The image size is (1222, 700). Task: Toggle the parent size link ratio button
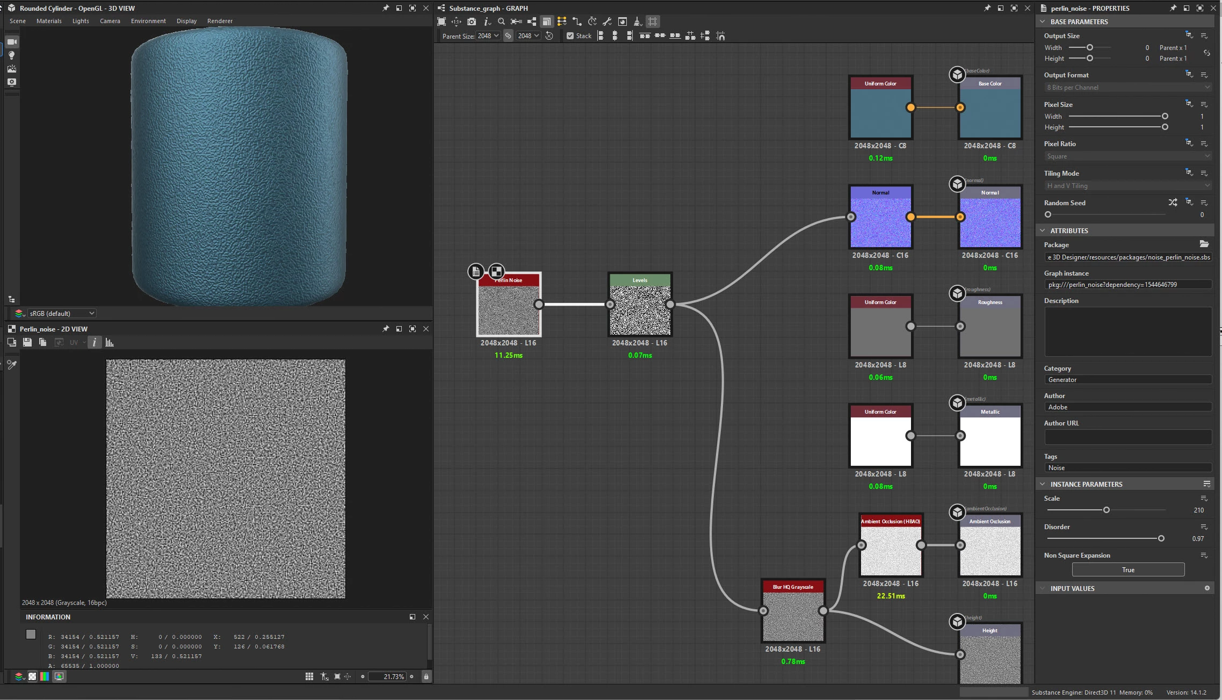pyautogui.click(x=508, y=36)
